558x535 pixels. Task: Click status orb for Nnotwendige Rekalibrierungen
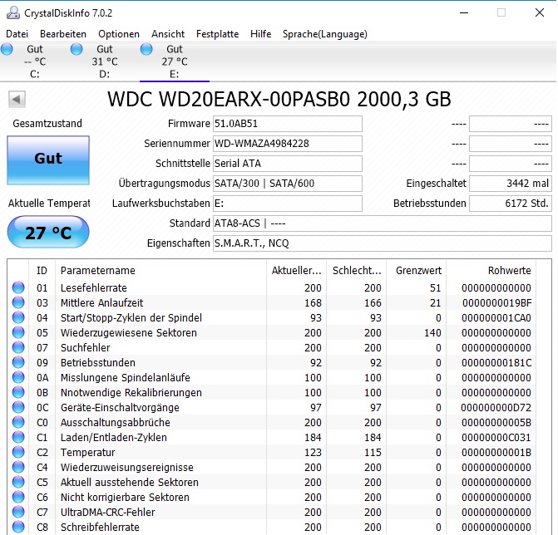(x=18, y=392)
